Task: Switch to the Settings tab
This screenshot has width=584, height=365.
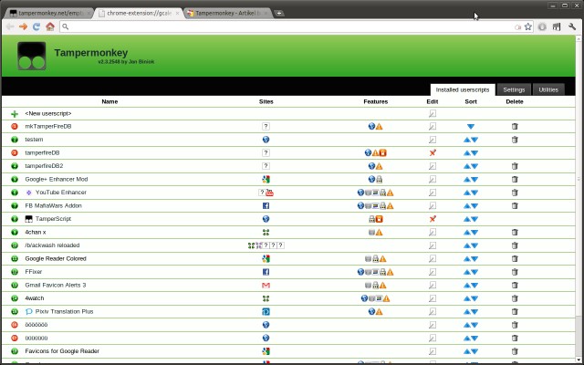Action: [x=514, y=89]
